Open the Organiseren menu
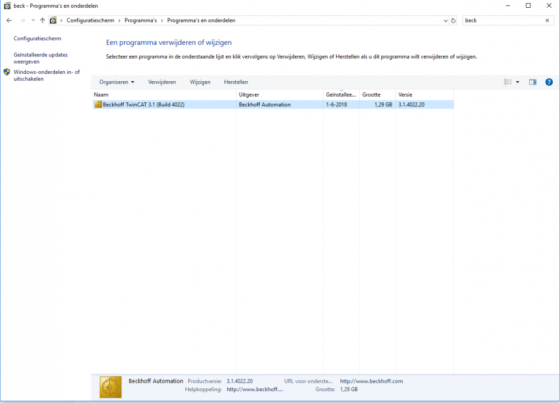This screenshot has width=560, height=403. [x=116, y=82]
